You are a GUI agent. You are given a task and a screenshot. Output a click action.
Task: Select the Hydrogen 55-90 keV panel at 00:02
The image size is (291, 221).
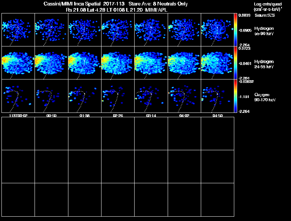pyautogui.click(x=18, y=30)
